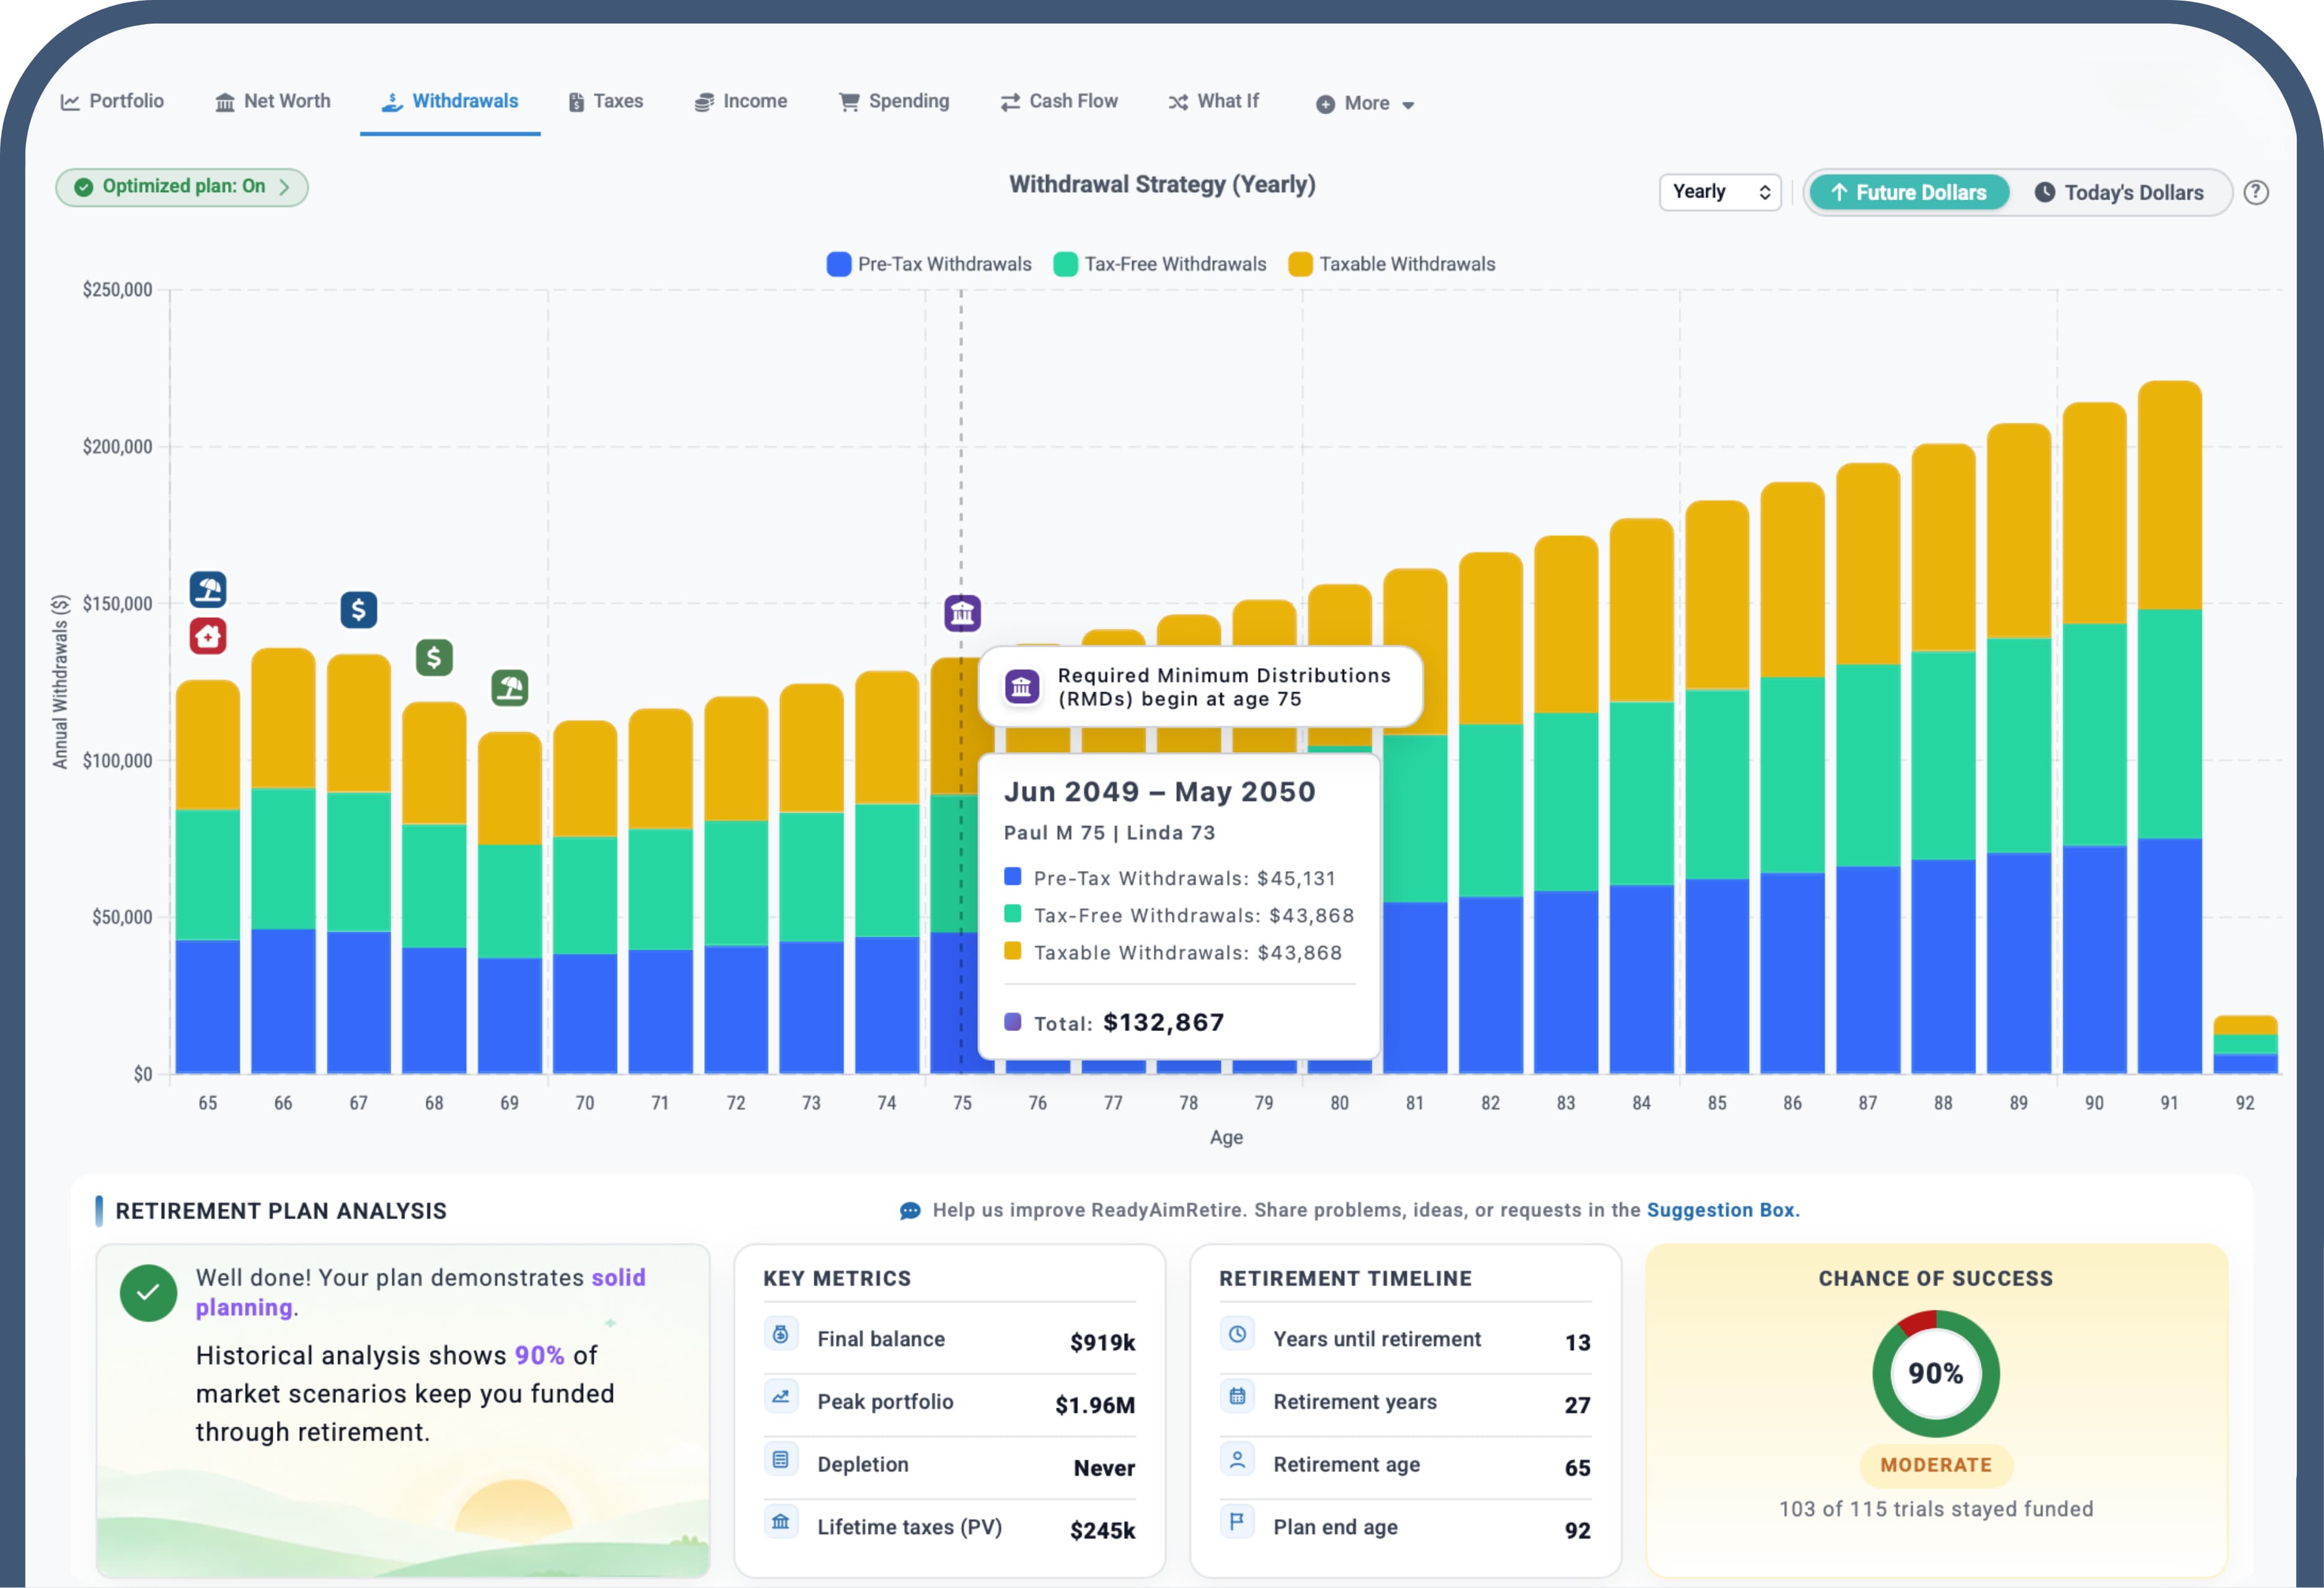
Task: Toggle the Pre-Tax Withdrawals legend swatch
Action: [839, 264]
